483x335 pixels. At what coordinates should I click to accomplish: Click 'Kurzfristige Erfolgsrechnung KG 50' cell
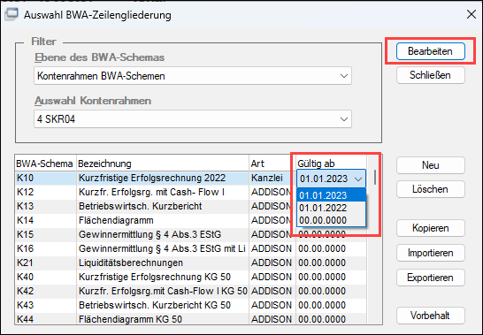click(163, 278)
